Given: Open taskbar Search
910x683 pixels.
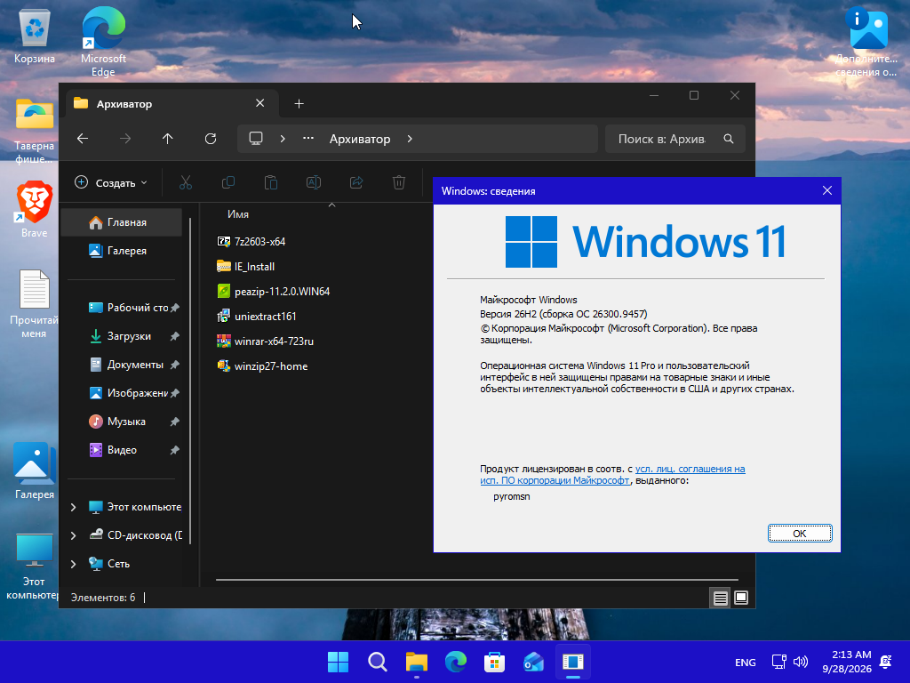Looking at the screenshot, I should tap(377, 662).
